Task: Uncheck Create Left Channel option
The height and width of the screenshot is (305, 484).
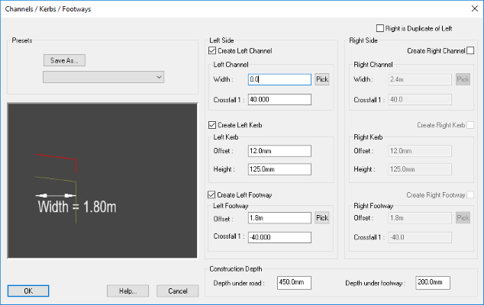Action: (x=212, y=50)
